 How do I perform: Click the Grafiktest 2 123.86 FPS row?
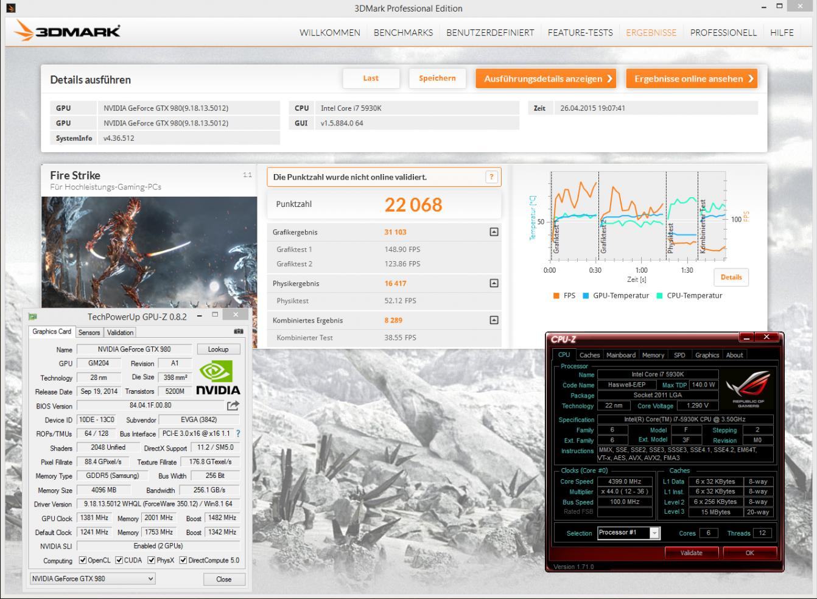pyautogui.click(x=384, y=264)
